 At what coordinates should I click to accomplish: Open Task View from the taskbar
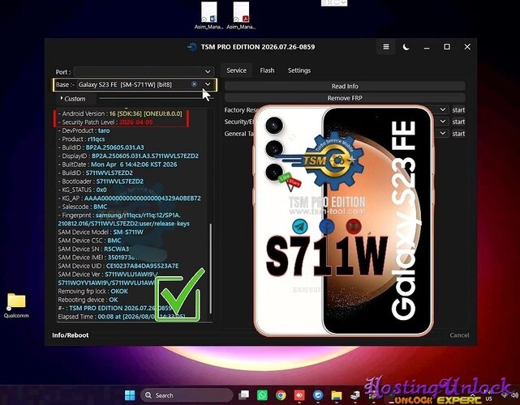pyautogui.click(x=243, y=395)
